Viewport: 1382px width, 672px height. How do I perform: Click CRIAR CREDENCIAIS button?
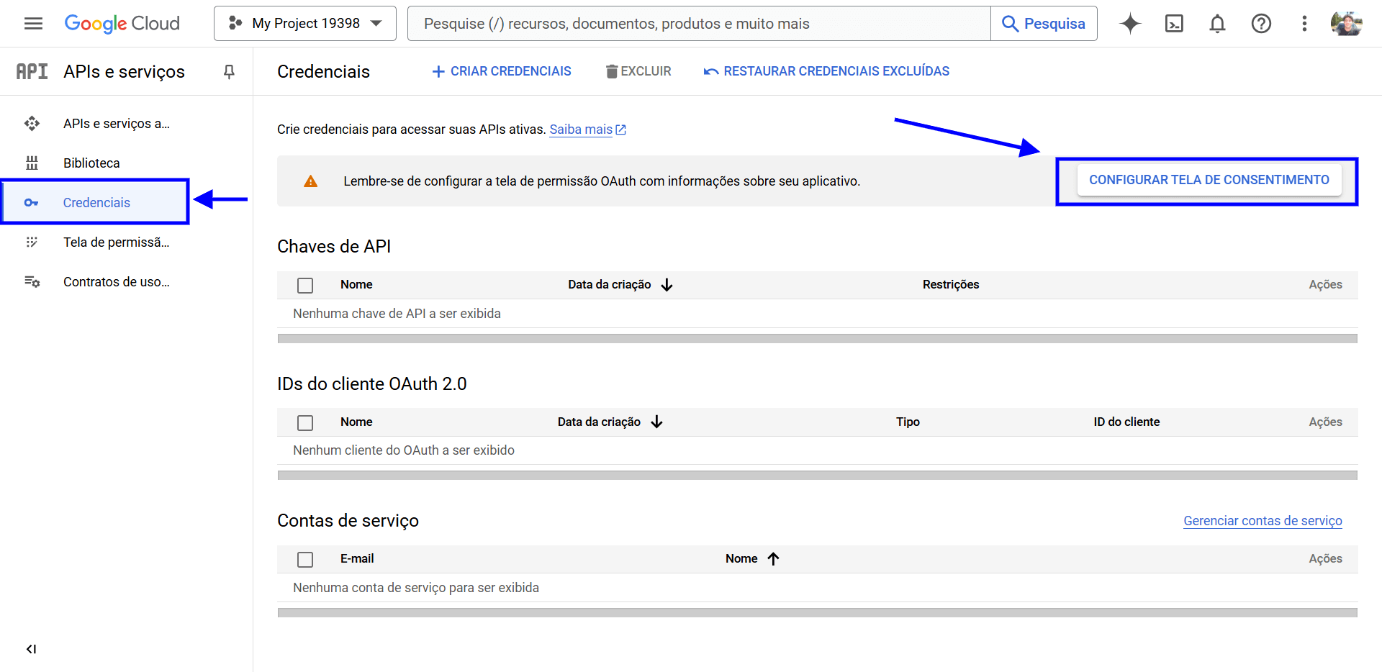point(502,71)
